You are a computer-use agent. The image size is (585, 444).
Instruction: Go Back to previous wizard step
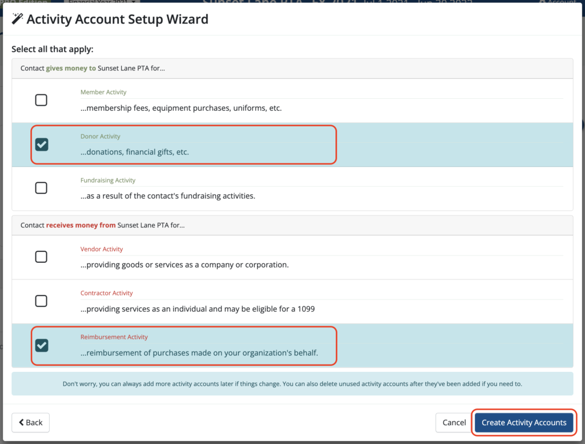pos(31,422)
